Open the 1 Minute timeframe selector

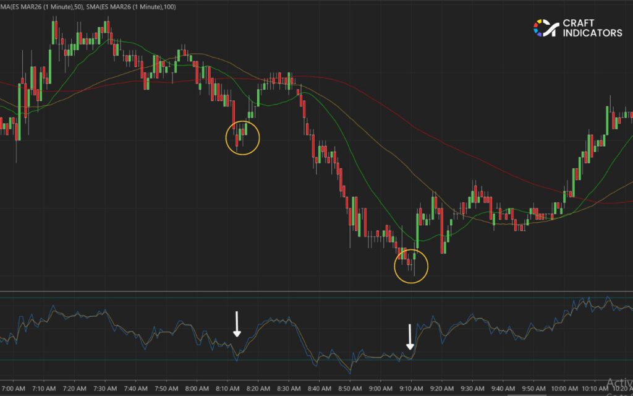(x=59, y=7)
